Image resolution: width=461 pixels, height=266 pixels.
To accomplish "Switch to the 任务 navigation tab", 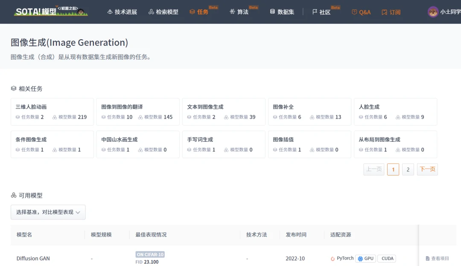I will pos(199,12).
